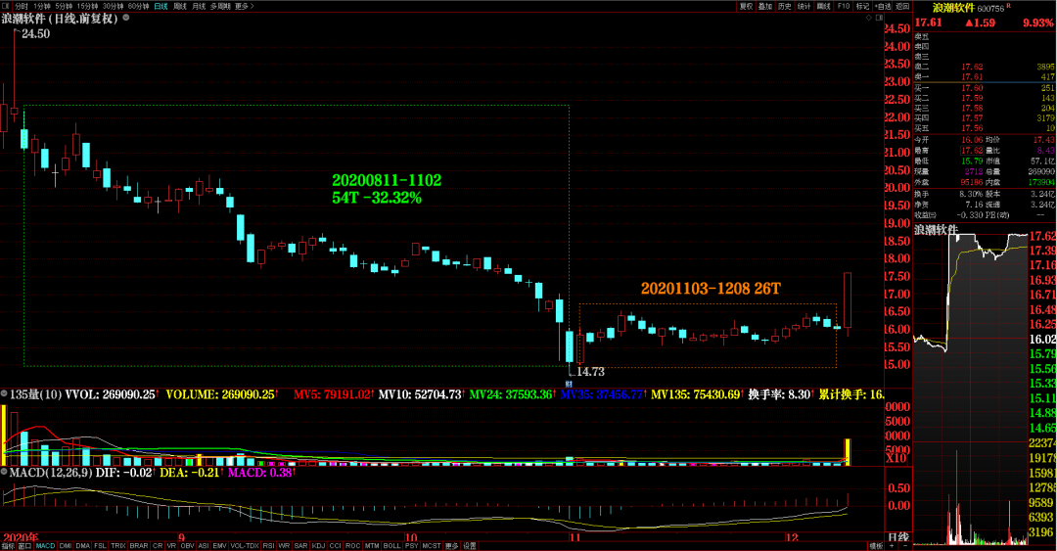Open the F10 company info
Viewport: 1057px width, 551px height.
(844, 6)
